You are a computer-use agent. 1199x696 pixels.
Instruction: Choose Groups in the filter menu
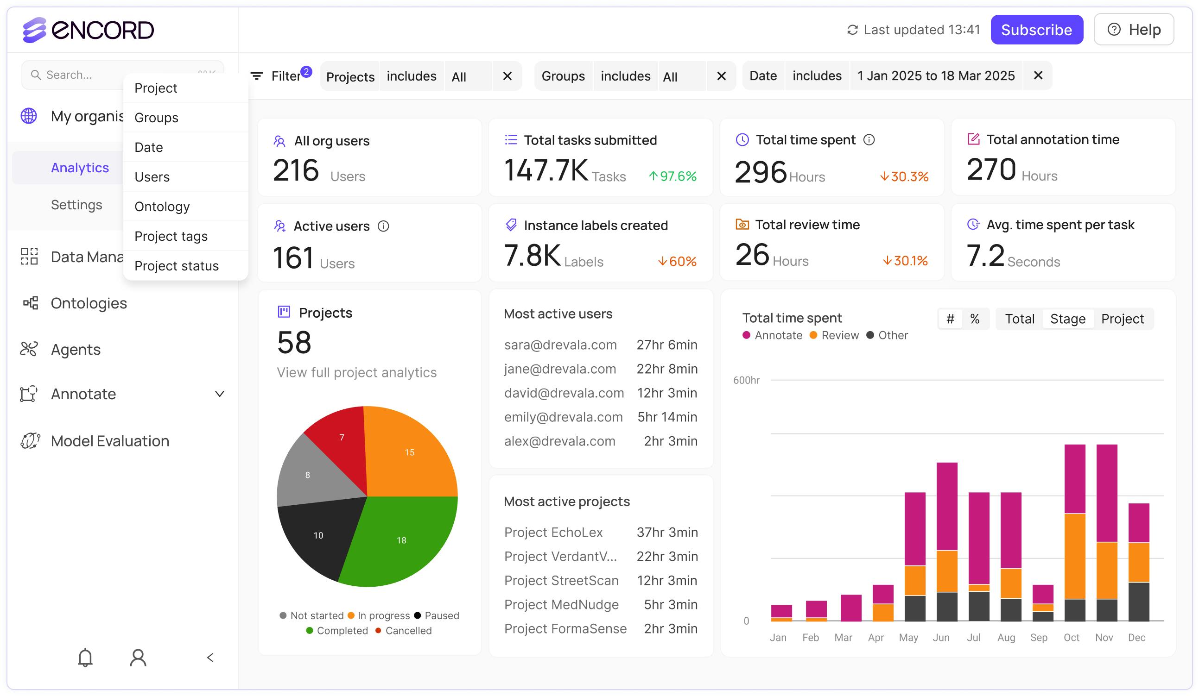click(x=185, y=118)
